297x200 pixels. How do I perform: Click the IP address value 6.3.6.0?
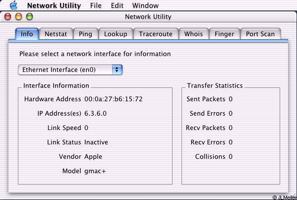pyautogui.click(x=96, y=113)
